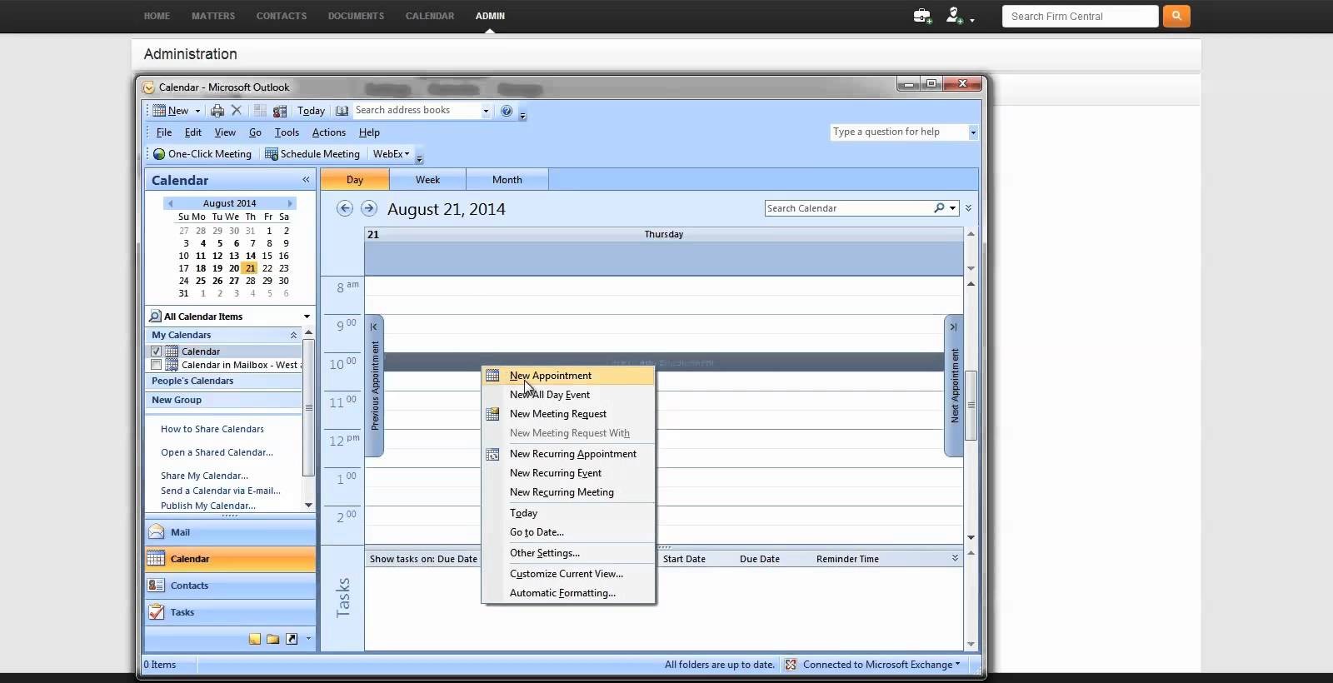The width and height of the screenshot is (1333, 683).
Task: Switch to the Week view tab
Action: tap(427, 180)
